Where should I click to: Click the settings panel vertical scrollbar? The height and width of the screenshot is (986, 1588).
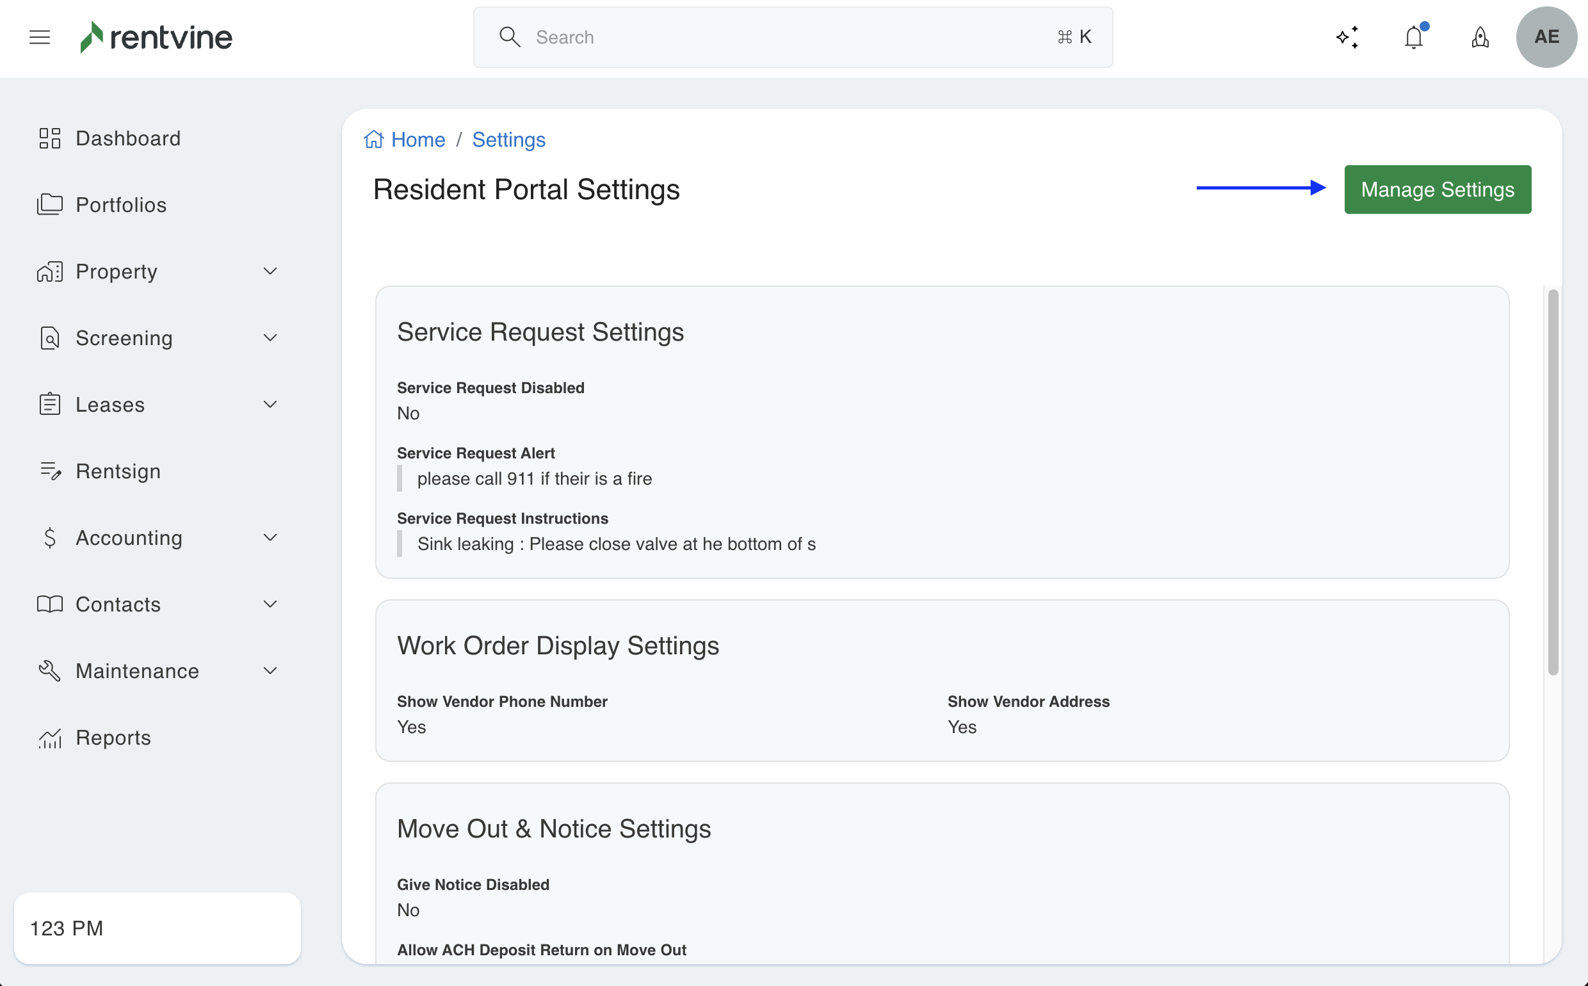[1553, 483]
